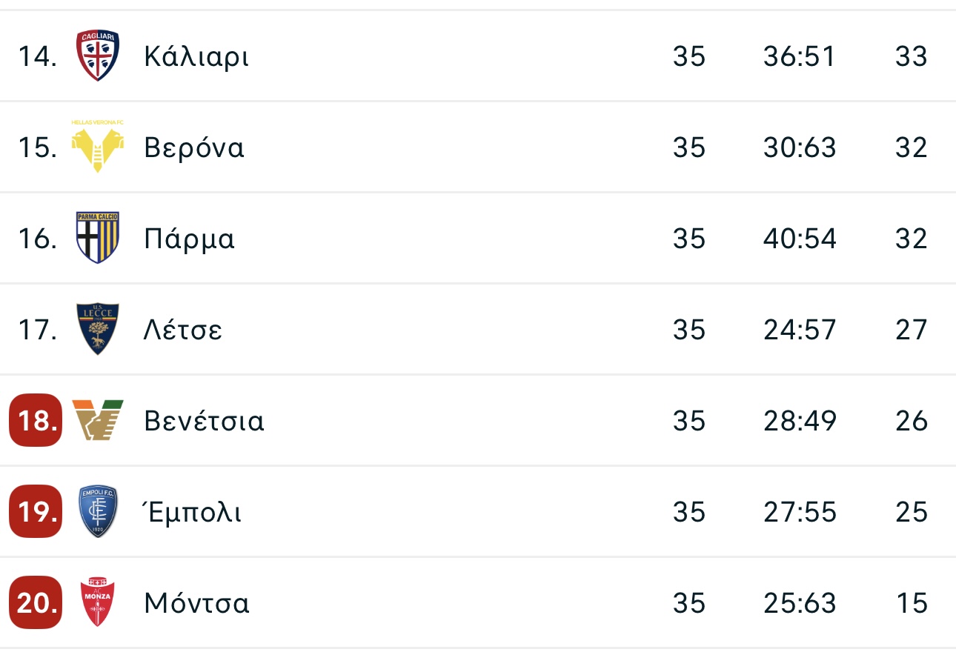Tap the Cagliari club crest
Image resolution: width=956 pixels, height=655 pixels.
pos(98,56)
